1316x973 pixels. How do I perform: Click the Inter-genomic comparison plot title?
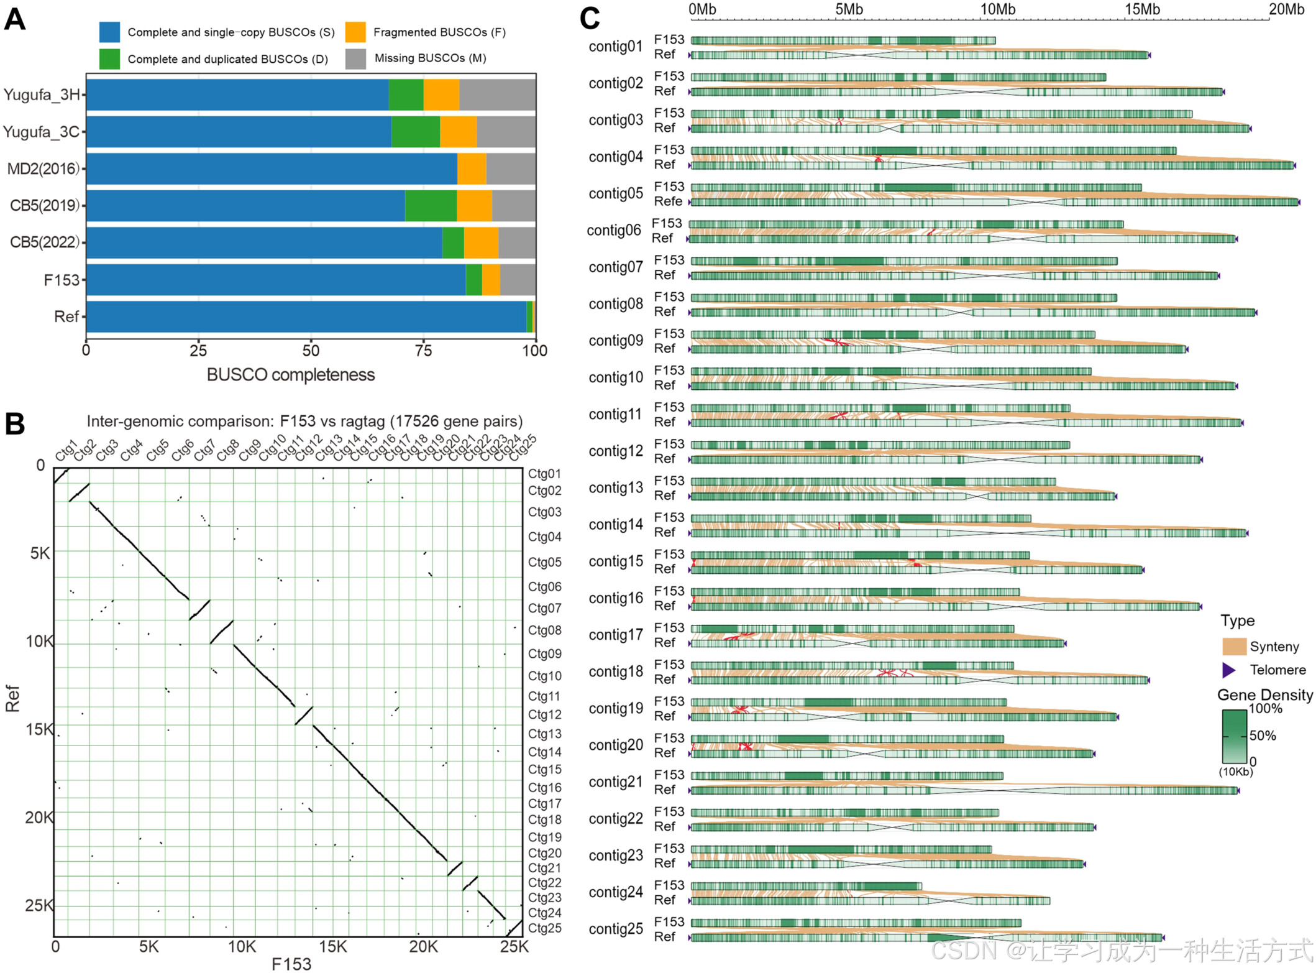(304, 421)
